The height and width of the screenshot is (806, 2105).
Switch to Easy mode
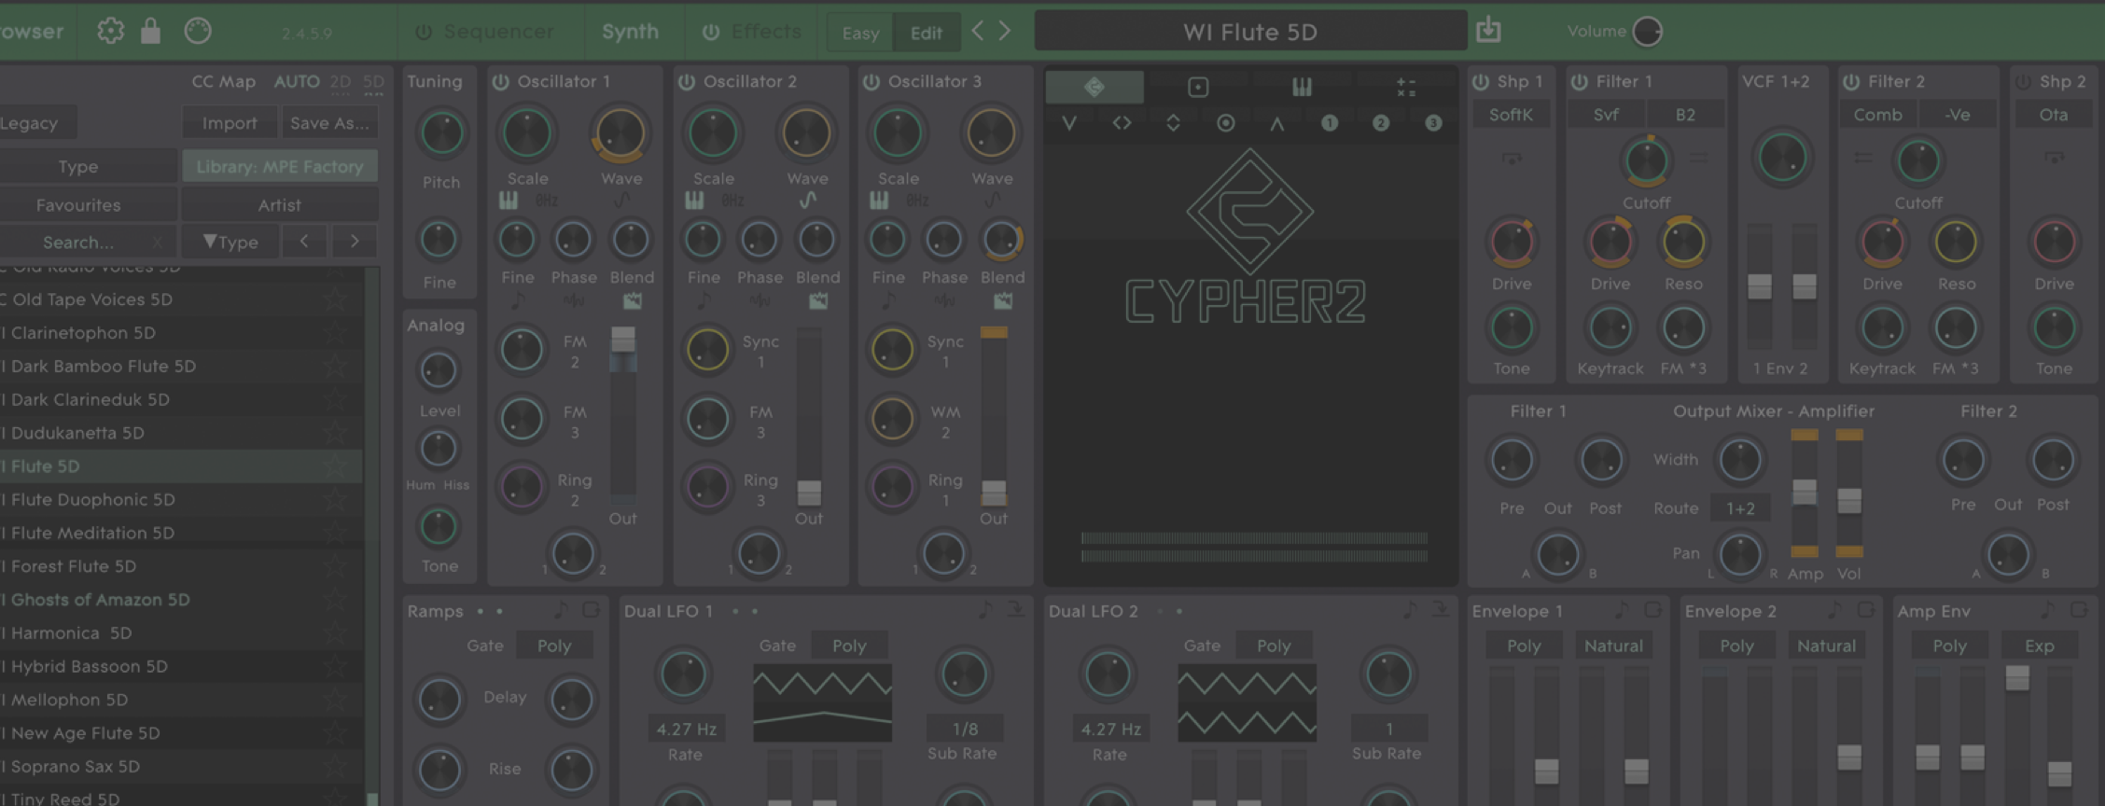(860, 33)
